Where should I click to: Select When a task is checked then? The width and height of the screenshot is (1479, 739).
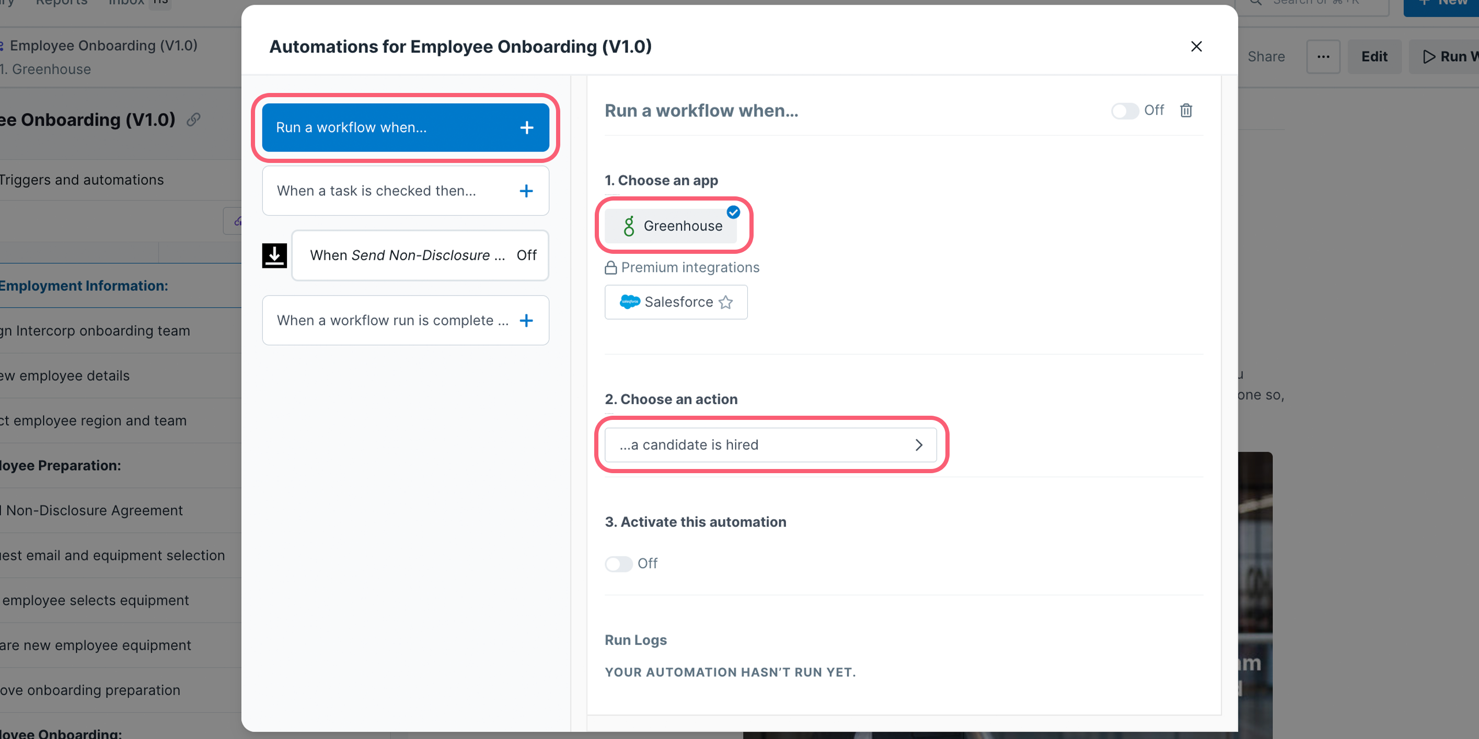406,191
